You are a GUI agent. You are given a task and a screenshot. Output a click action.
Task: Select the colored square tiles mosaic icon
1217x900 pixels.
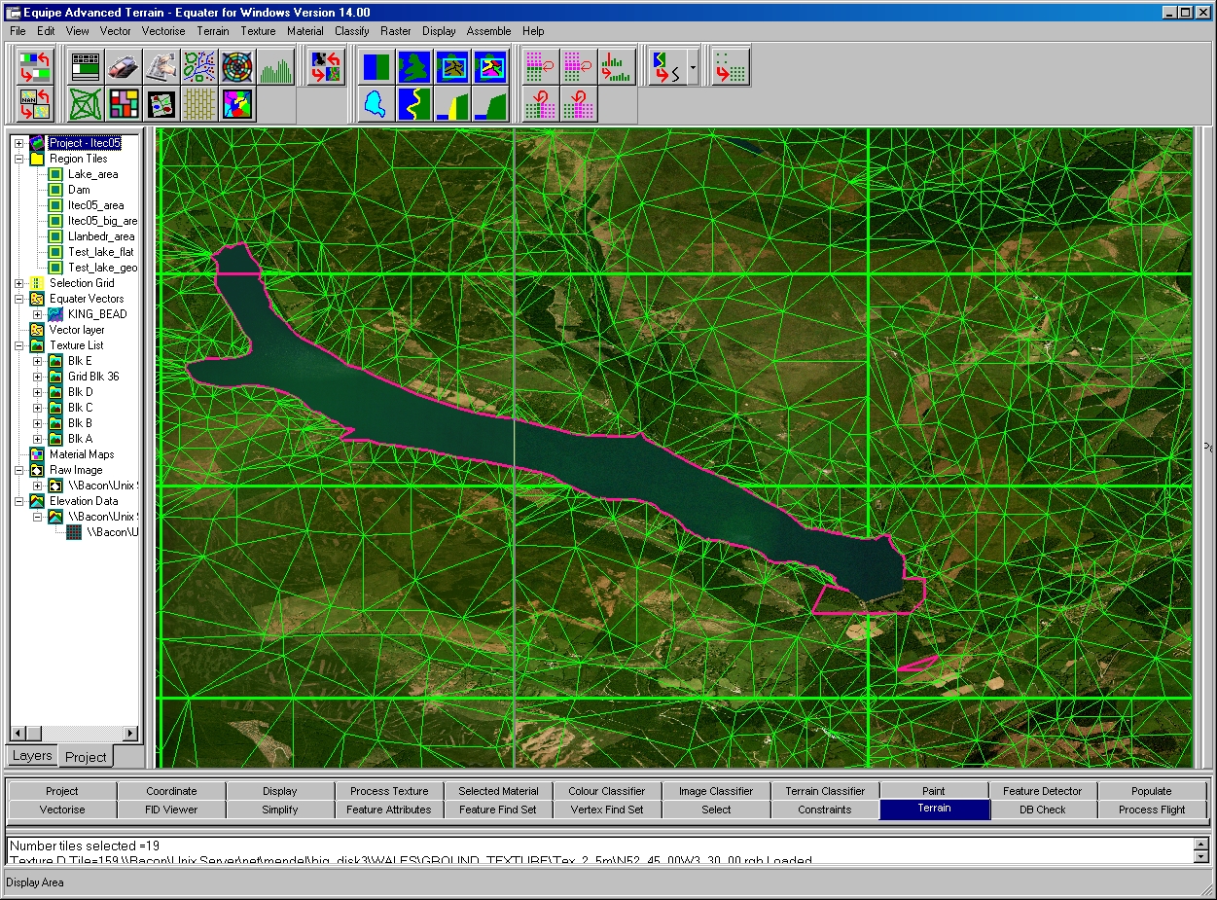point(124,103)
